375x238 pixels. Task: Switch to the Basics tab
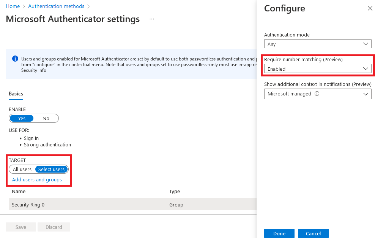click(16, 94)
